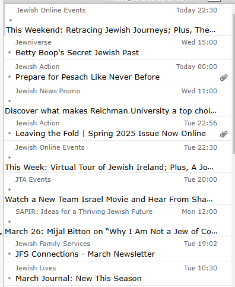Toggle status dot on Prepare for Pesach email
Screen dimensions: 235x287
9,77
